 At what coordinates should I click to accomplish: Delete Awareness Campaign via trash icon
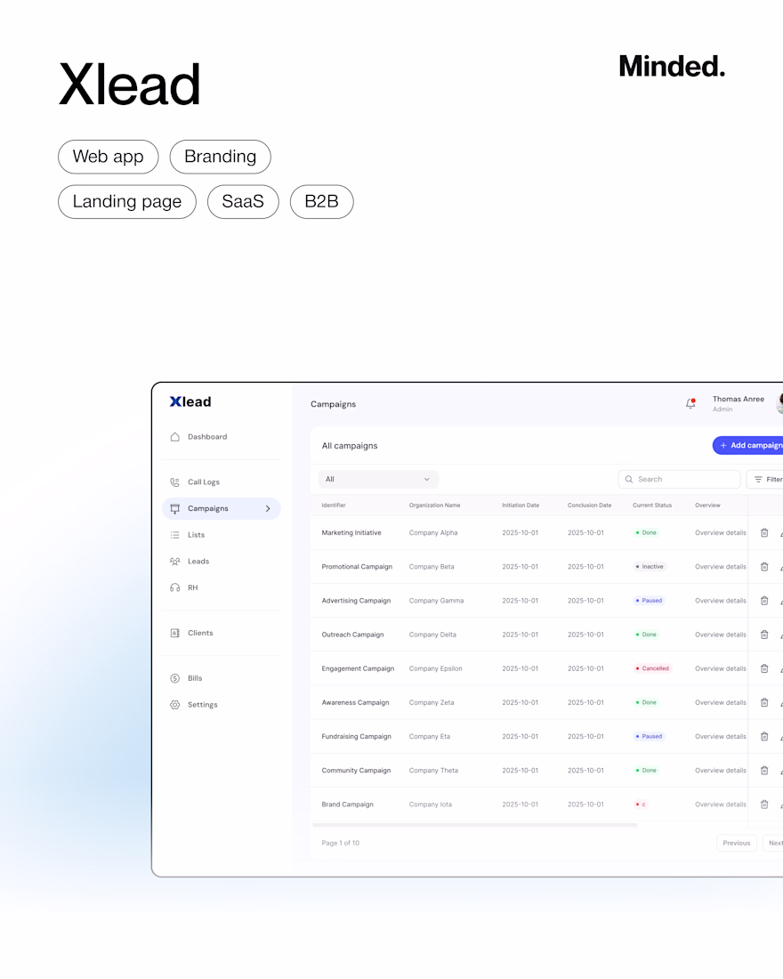tap(764, 702)
